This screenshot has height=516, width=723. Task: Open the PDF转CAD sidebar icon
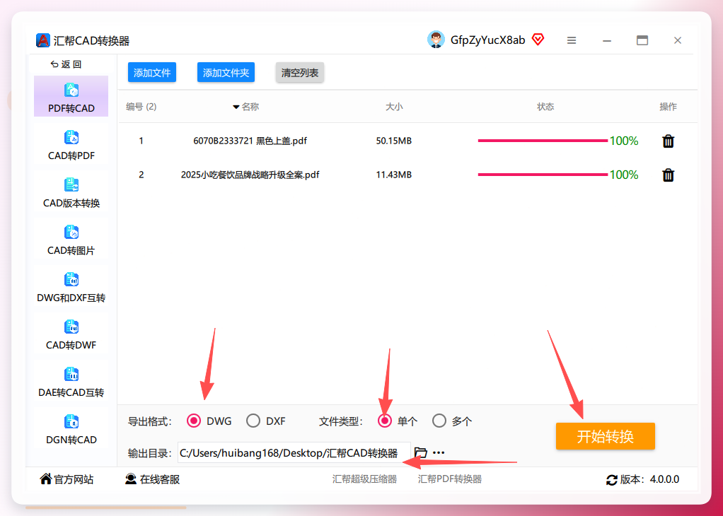71,90
